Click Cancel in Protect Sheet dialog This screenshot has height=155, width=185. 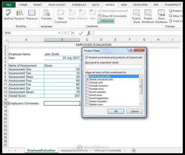click(135, 111)
